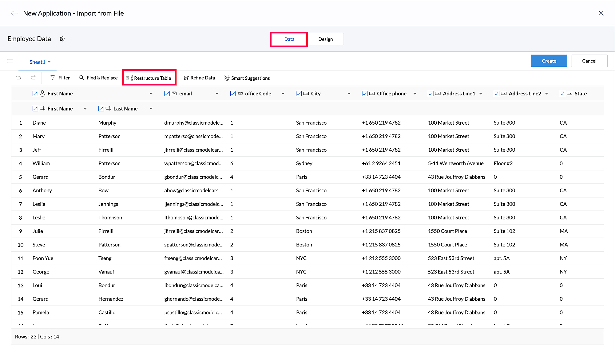
Task: Uncheck the City column checkbox
Action: [299, 94]
